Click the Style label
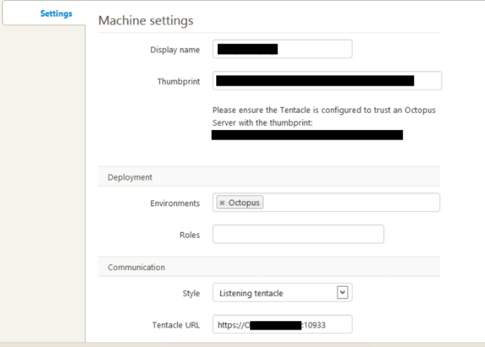 pyautogui.click(x=191, y=293)
